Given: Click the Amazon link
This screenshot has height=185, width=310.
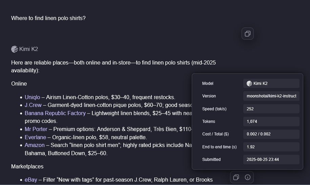Looking at the screenshot, I should tap(35, 145).
